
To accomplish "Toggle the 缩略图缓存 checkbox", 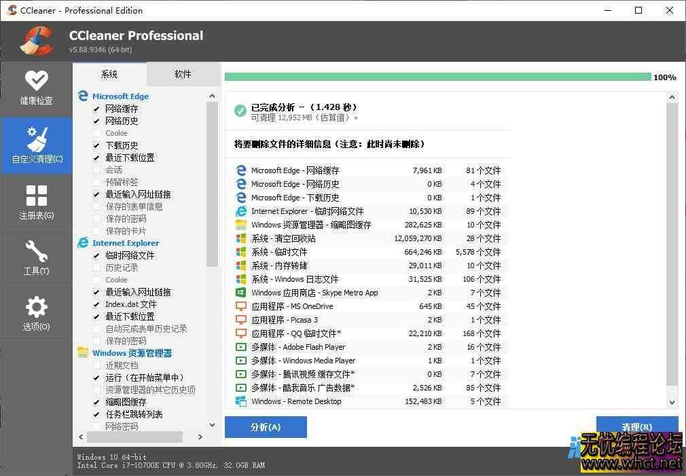I will [x=96, y=402].
